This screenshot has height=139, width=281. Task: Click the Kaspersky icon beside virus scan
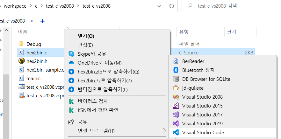71,101
